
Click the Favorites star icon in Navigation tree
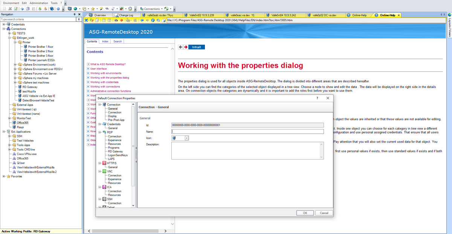(8, 176)
